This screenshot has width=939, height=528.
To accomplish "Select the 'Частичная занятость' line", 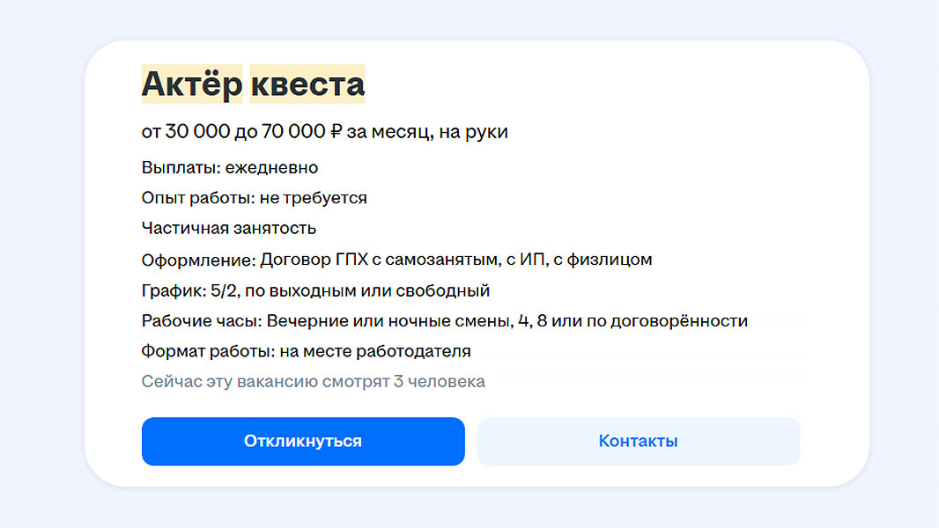I will 228,229.
